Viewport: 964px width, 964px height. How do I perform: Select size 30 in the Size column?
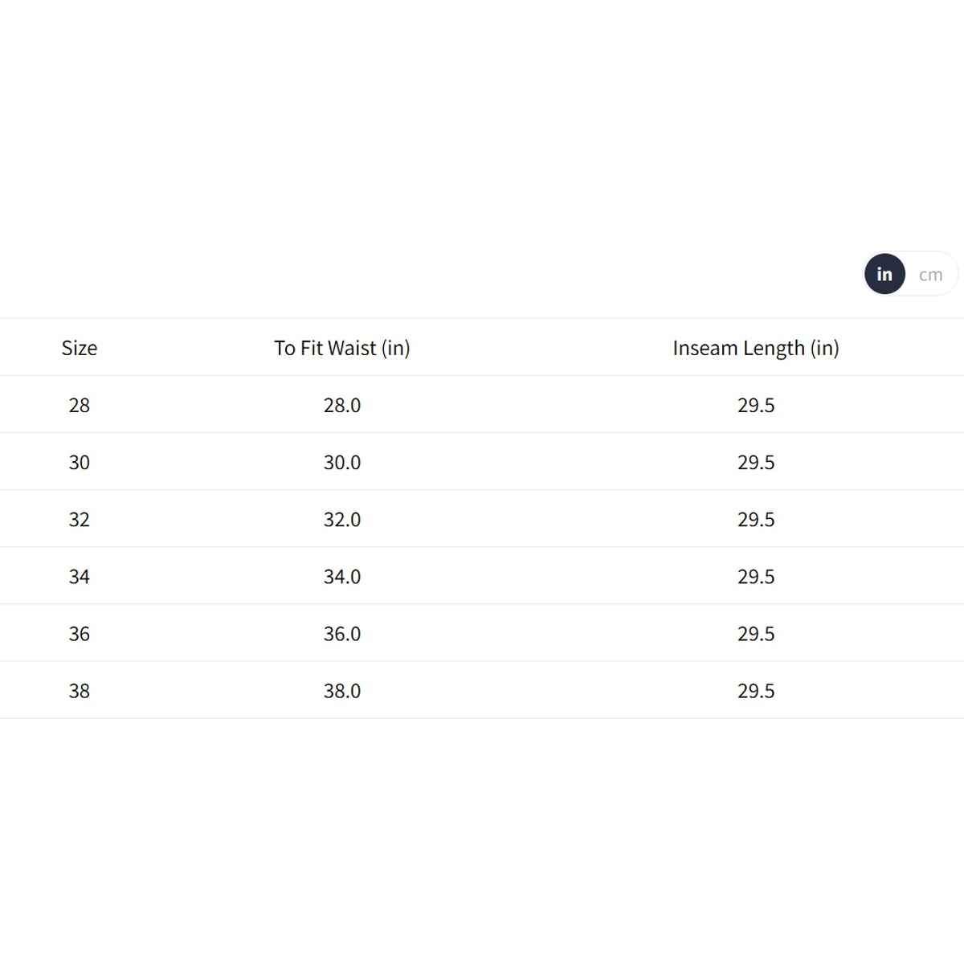point(79,462)
